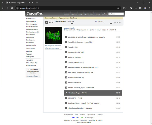Play SQWOZ BAB — FRR-FRR track
The image size is (152, 125).
coord(66,62)
